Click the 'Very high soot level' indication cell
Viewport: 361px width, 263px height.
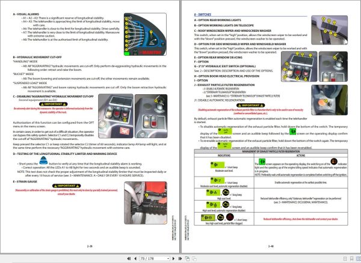coord(224,219)
